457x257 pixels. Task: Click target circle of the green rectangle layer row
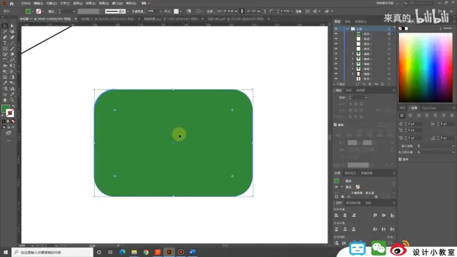389,34
